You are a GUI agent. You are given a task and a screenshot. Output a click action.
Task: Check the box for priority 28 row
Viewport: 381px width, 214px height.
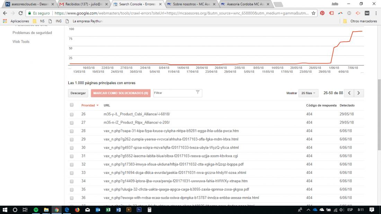tap(72, 131)
